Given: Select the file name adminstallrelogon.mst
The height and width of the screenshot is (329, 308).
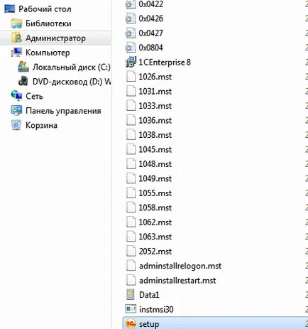Looking at the screenshot, I should tap(180, 266).
